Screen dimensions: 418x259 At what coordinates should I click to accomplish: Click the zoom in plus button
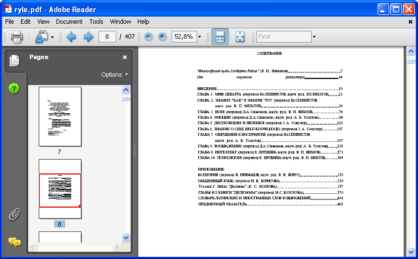pyautogui.click(x=162, y=37)
